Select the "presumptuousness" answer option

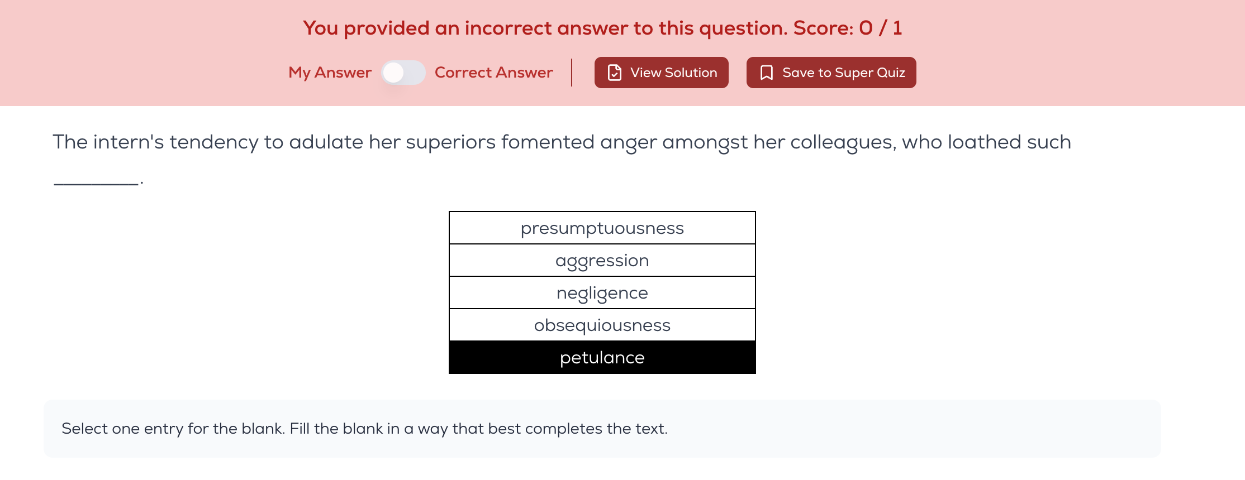602,228
